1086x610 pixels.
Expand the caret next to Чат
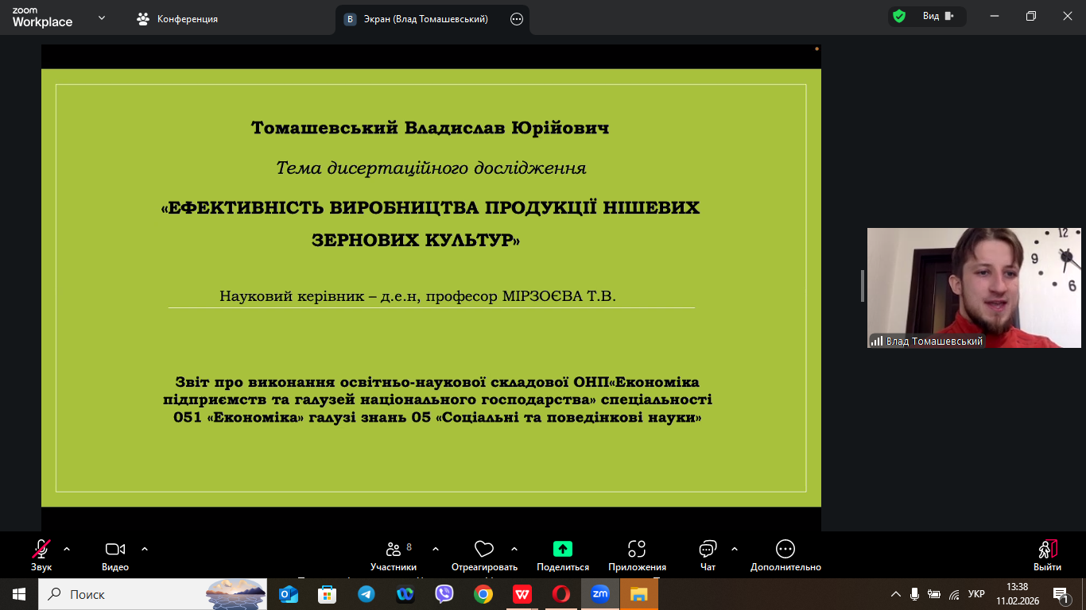735,549
